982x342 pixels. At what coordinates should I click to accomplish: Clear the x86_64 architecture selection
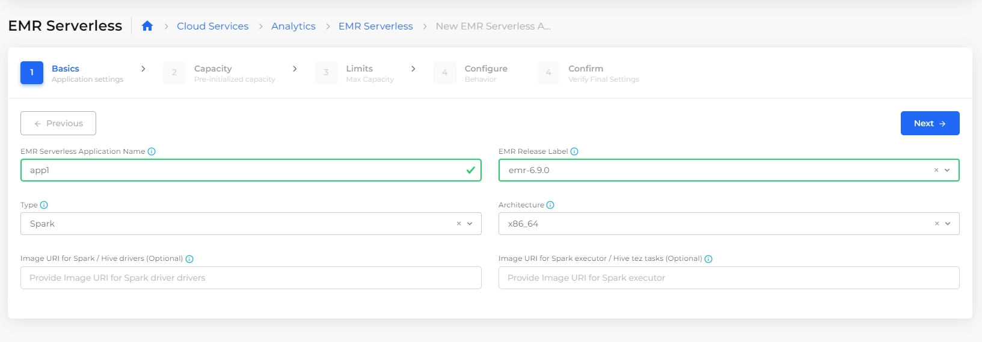[x=937, y=224]
